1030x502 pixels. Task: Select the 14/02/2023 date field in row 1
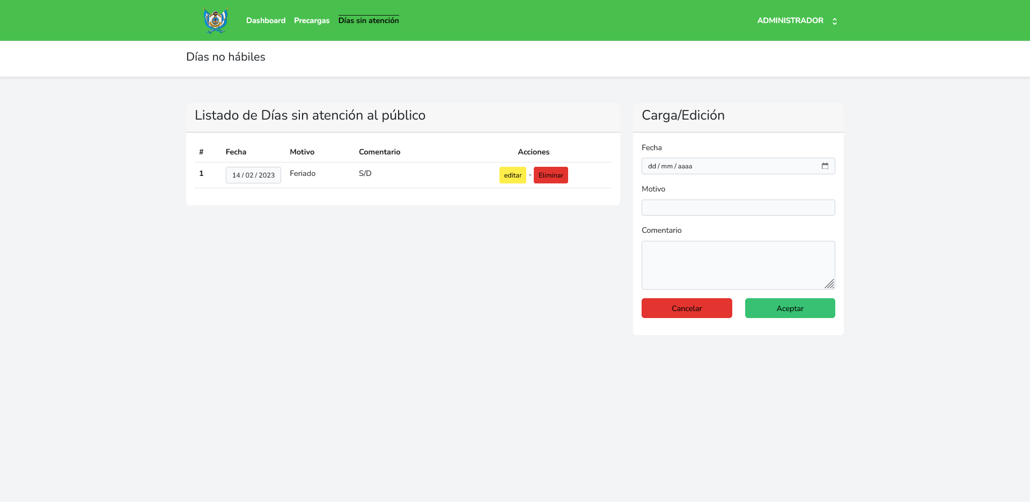tap(253, 175)
